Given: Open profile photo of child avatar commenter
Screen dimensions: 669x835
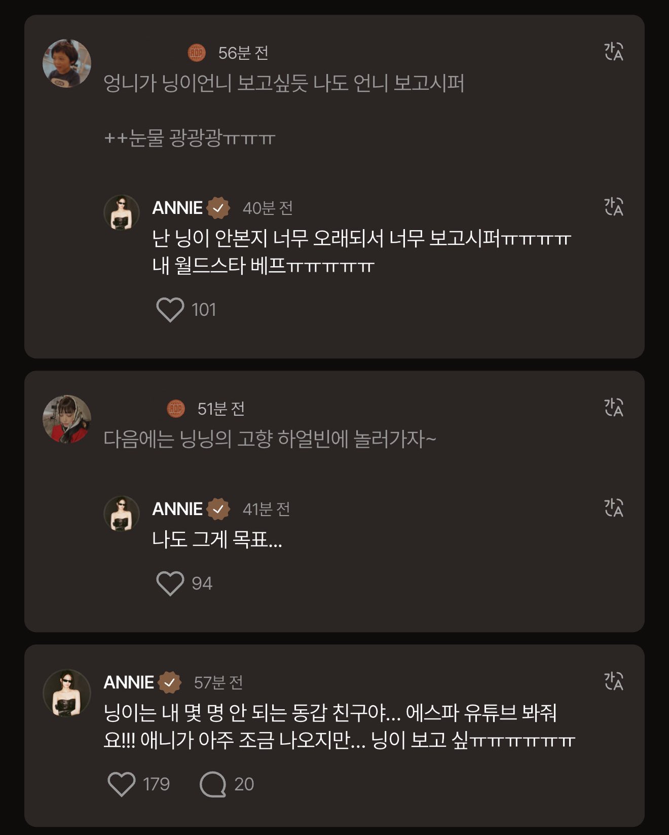Looking at the screenshot, I should (67, 63).
